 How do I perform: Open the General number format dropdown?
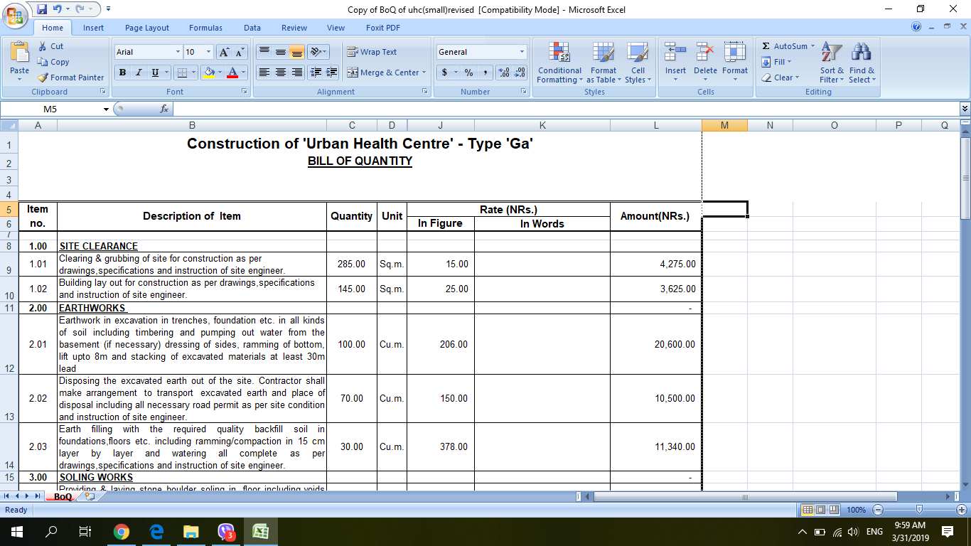(x=522, y=52)
